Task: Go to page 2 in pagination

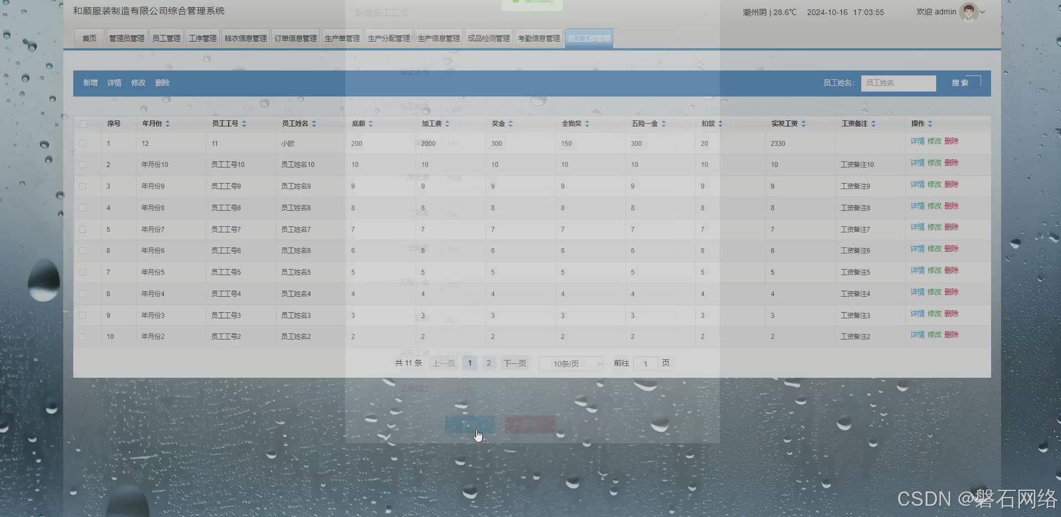Action: tap(489, 363)
